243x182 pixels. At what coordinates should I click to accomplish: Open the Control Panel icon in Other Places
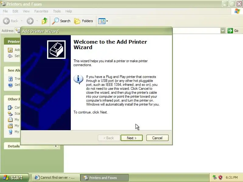coord(10,107)
